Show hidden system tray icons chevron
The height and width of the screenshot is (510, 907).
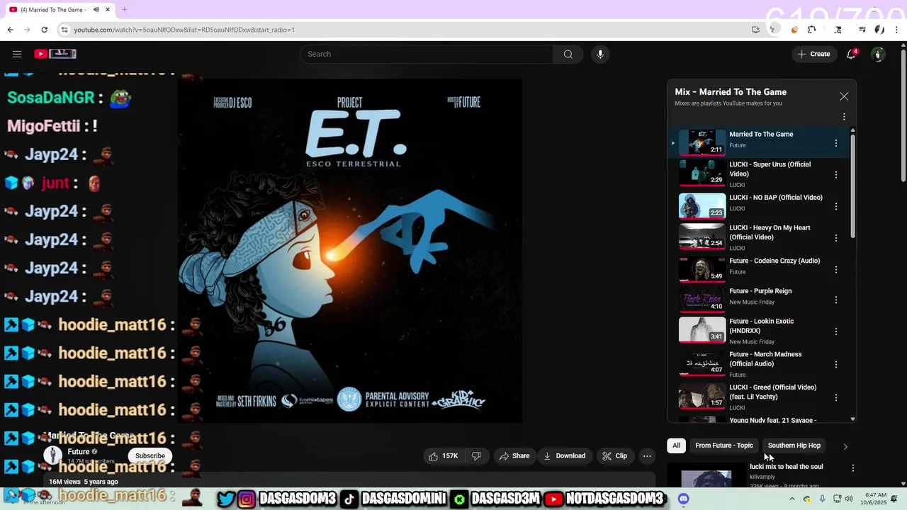coord(792,499)
